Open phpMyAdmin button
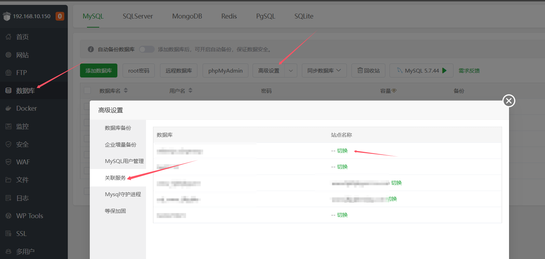Screen dimensions: 545x259 tap(225, 71)
